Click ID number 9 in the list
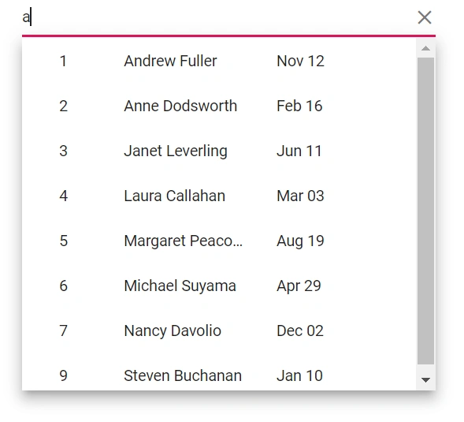464x422 pixels. click(64, 375)
